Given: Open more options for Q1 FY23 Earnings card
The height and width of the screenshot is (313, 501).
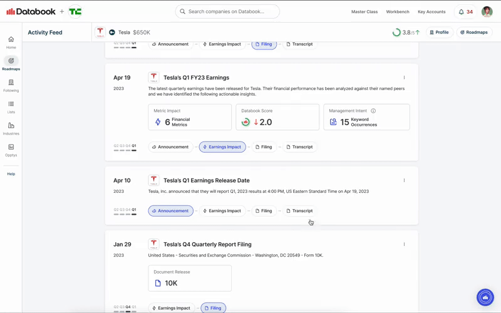Looking at the screenshot, I should pyautogui.click(x=404, y=78).
